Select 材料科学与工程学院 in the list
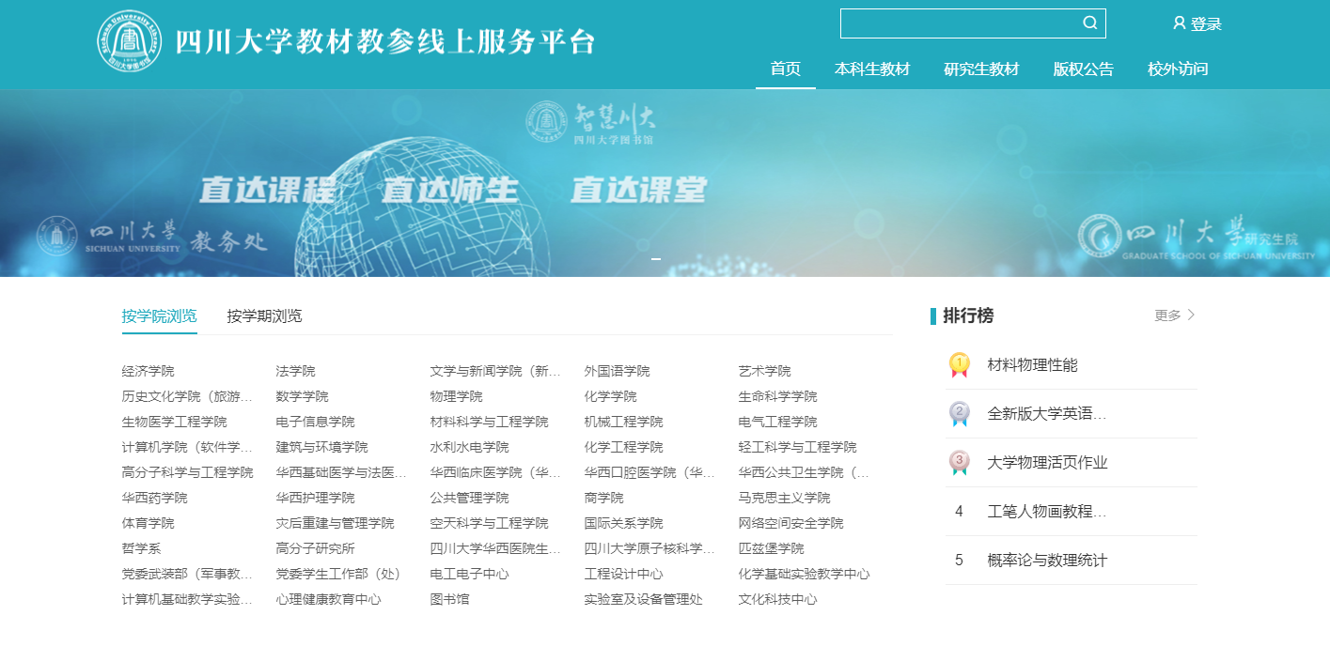The image size is (1330, 646). click(x=490, y=423)
